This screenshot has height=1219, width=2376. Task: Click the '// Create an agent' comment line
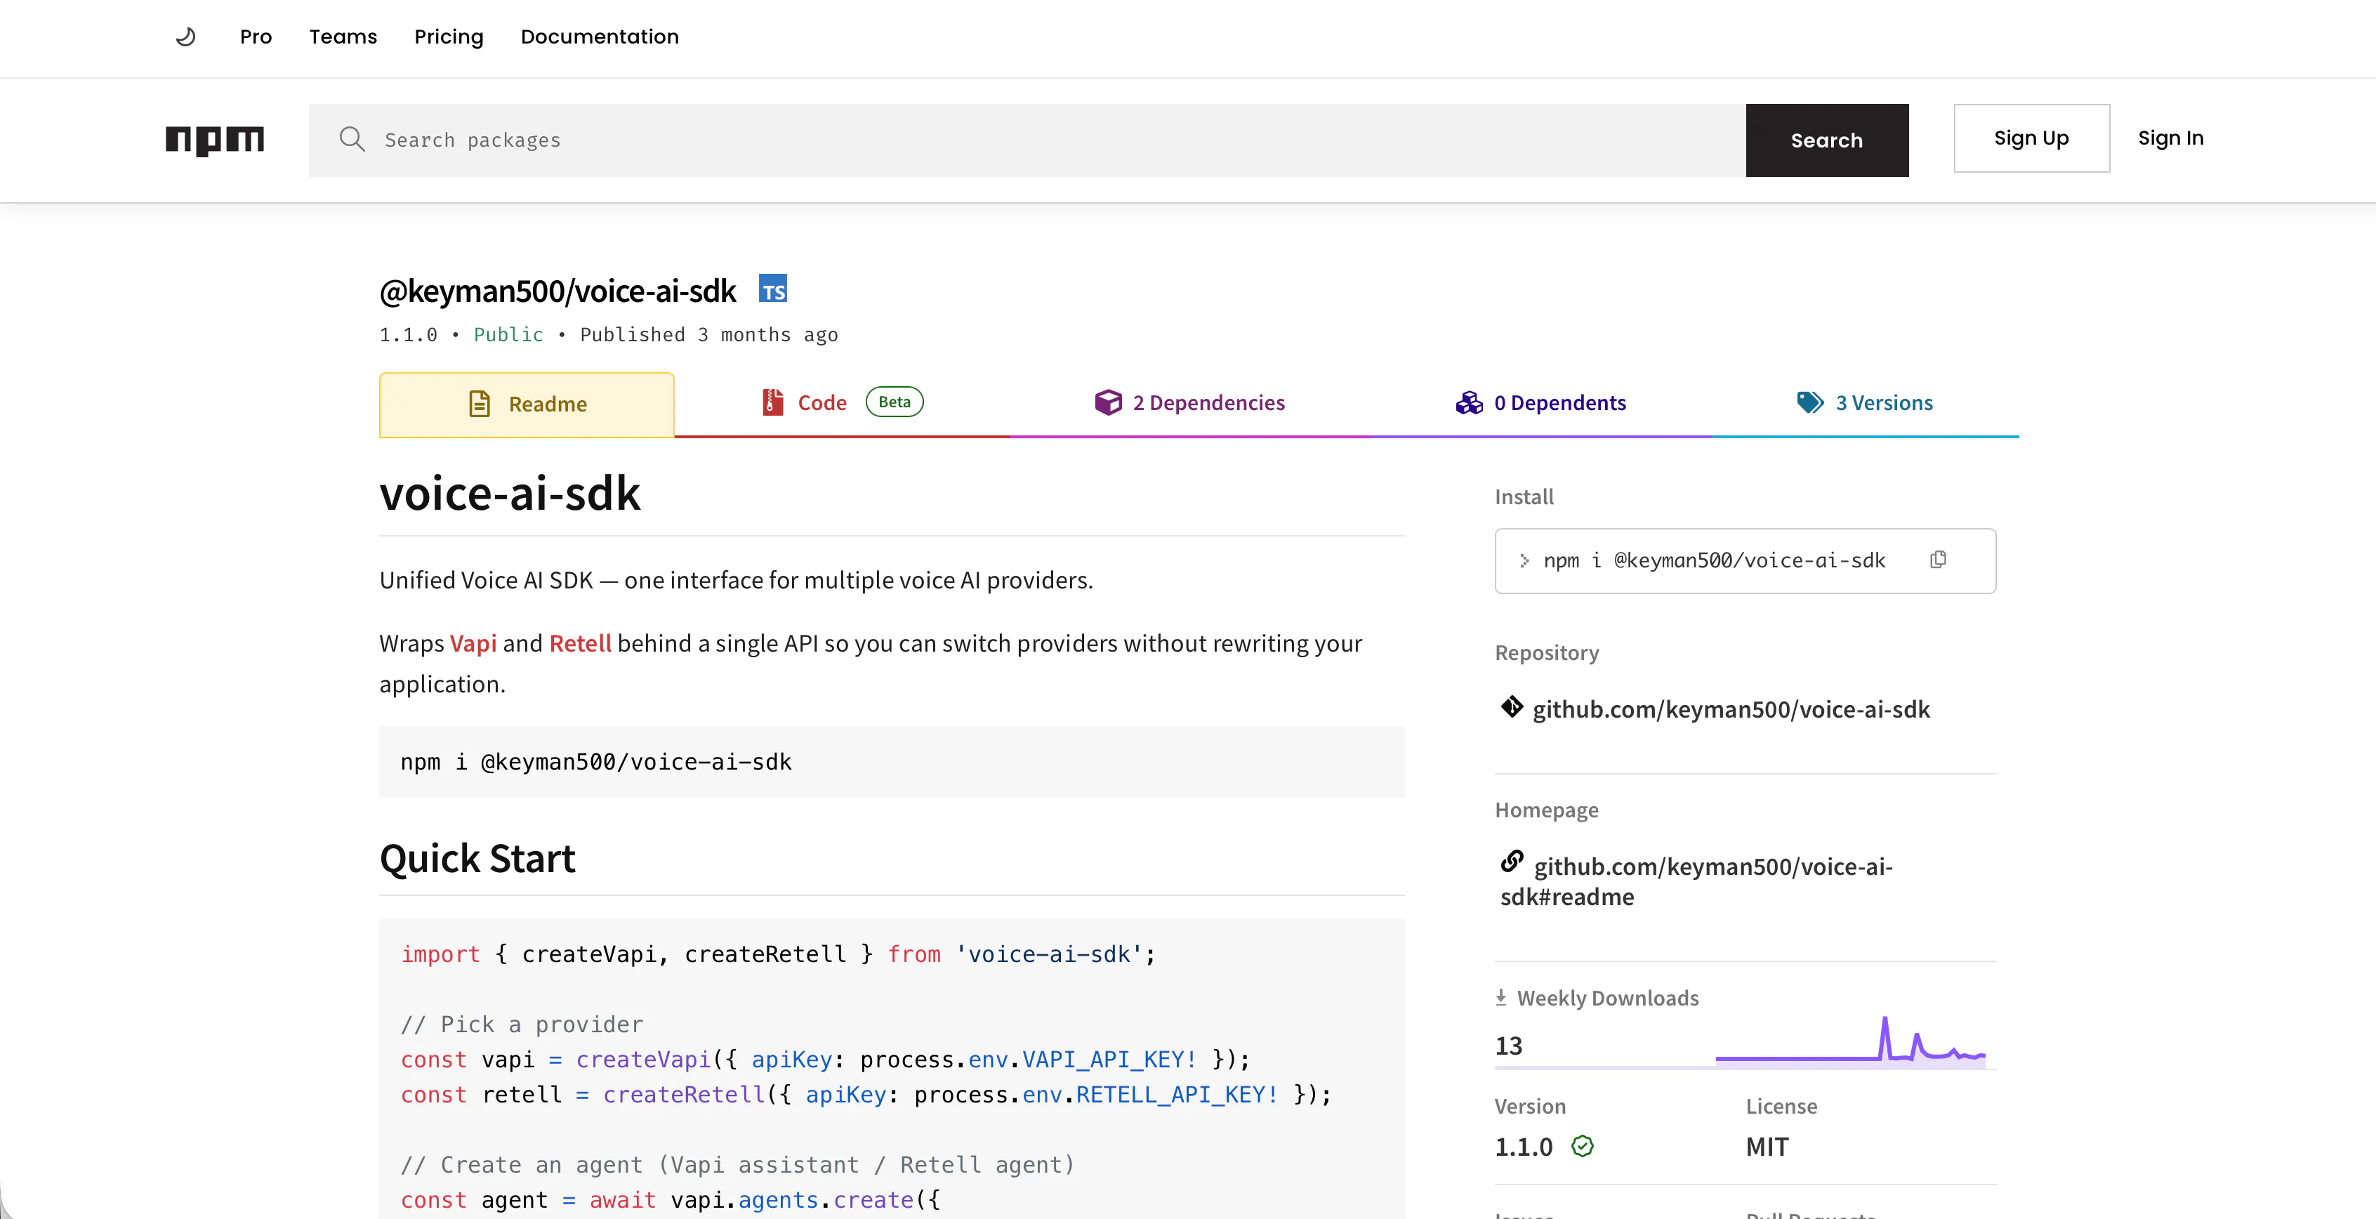point(738,1164)
